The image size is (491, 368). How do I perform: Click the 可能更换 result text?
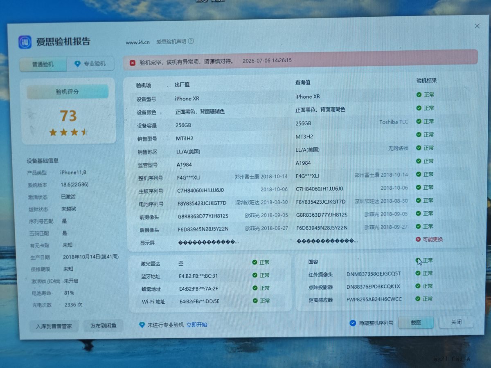tap(433, 240)
